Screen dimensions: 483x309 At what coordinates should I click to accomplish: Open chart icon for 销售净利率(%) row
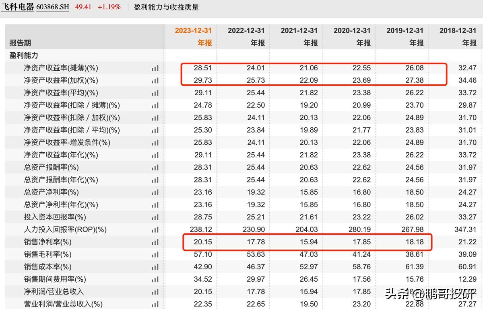click(155, 242)
